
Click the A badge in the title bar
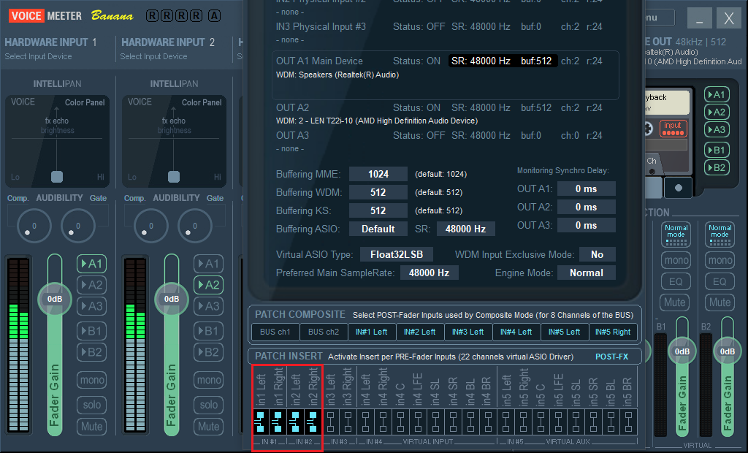[214, 16]
